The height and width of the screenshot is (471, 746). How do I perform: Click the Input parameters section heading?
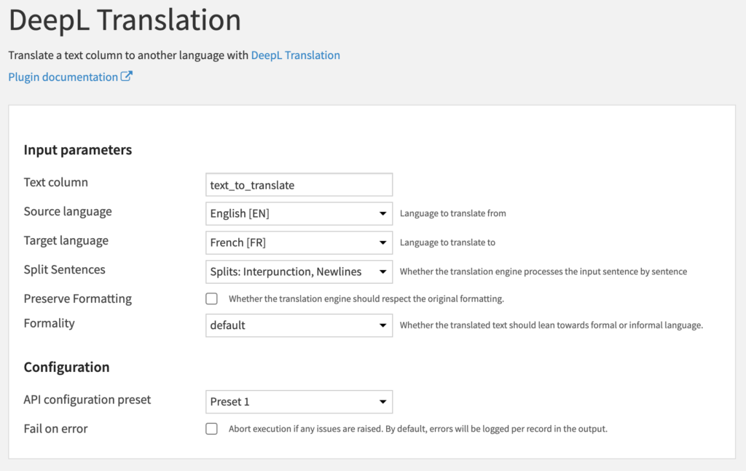(77, 150)
